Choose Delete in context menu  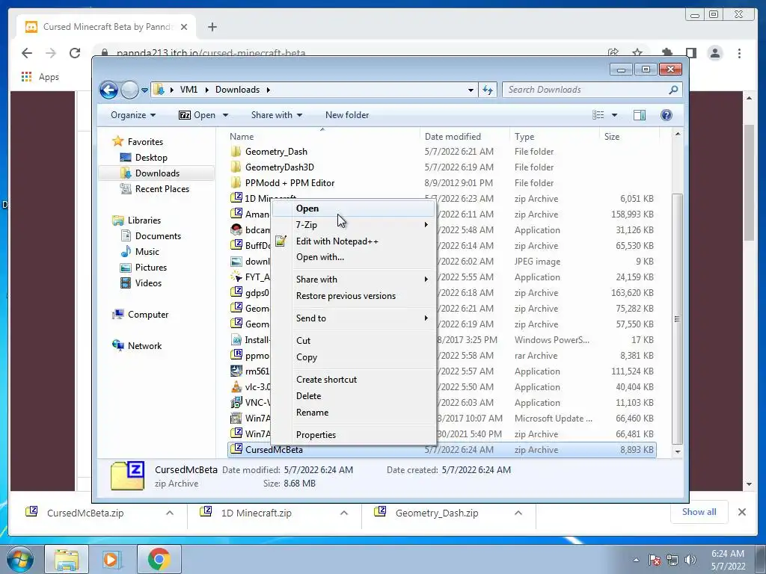click(353, 396)
